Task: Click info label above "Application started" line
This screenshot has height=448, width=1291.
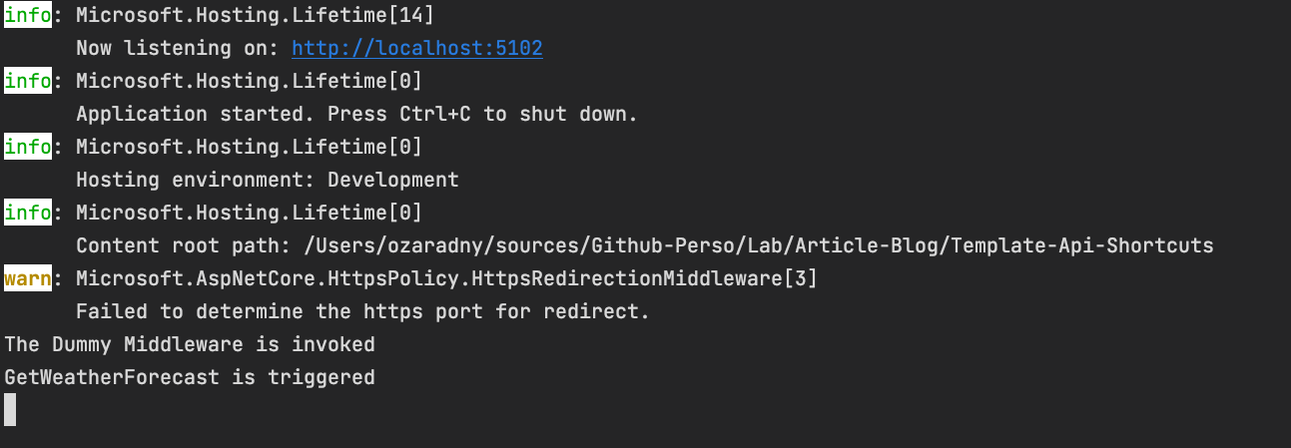Action: [27, 81]
